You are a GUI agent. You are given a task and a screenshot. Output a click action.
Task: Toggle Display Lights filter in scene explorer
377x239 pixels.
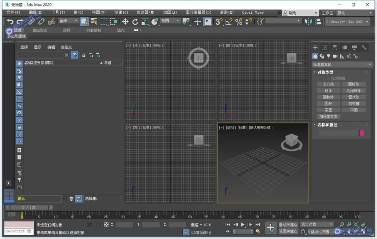coord(19,77)
